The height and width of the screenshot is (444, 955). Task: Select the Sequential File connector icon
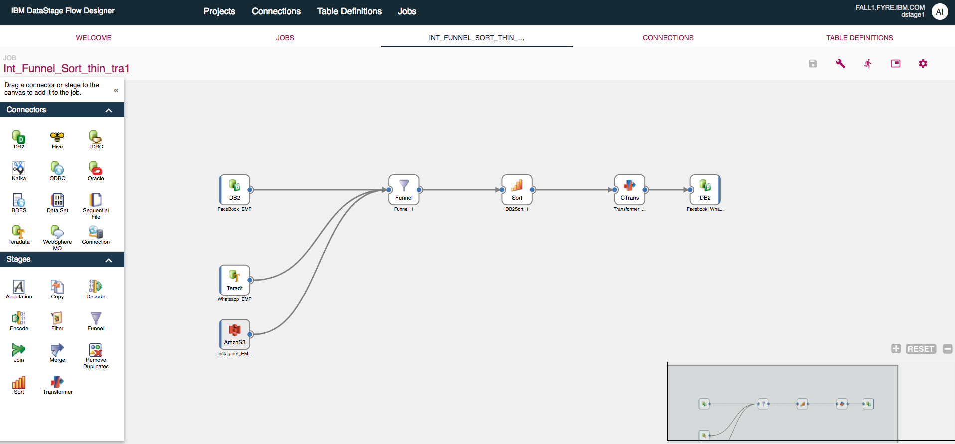(x=96, y=200)
